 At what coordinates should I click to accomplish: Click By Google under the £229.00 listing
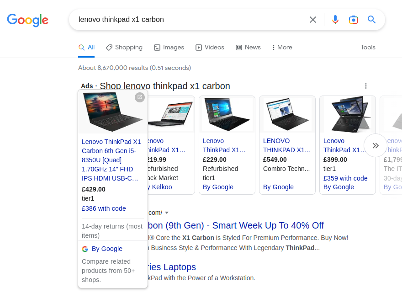click(218, 187)
